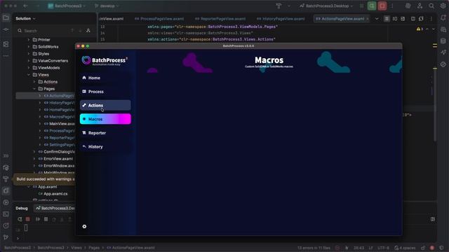Open the Process page in BatchProcess

point(105,92)
